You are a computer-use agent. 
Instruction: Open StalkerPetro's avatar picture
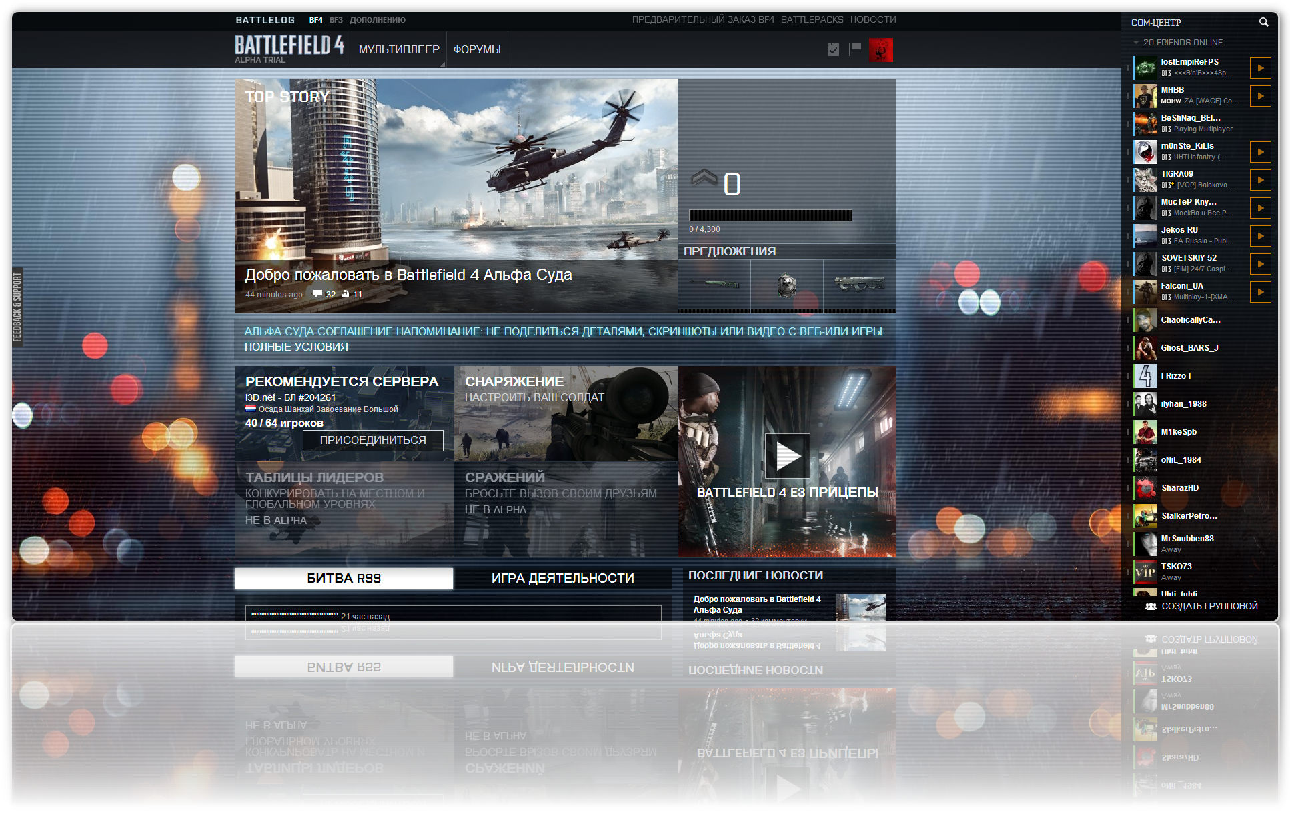[1146, 516]
